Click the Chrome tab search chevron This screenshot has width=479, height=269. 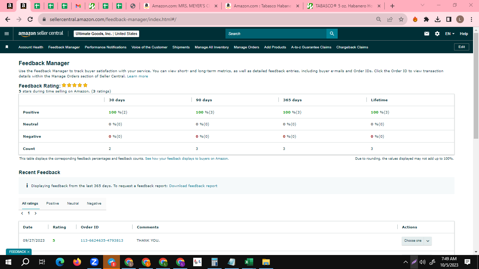point(422,5)
